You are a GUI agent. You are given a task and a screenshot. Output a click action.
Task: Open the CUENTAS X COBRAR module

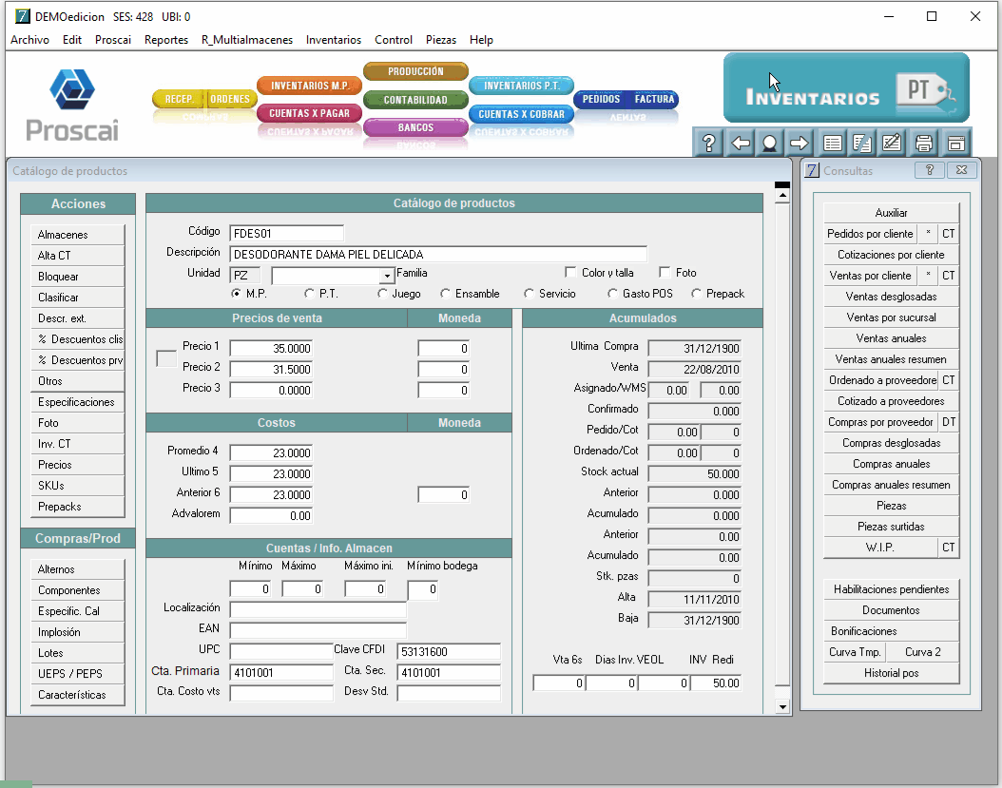tap(522, 114)
